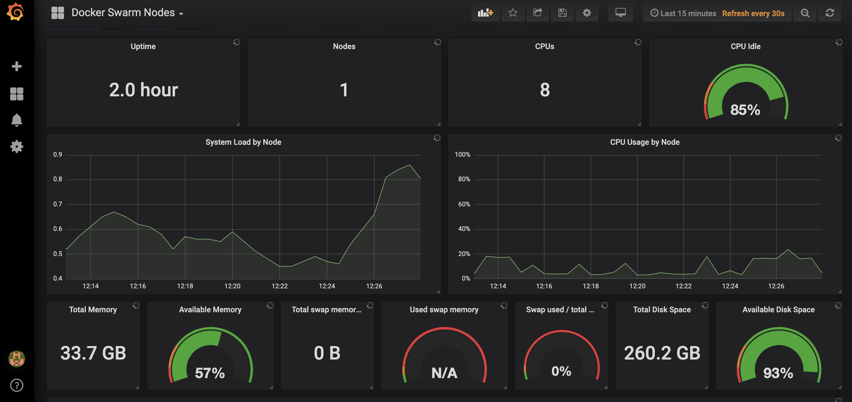Open the Help question mark icon

pyautogui.click(x=16, y=385)
